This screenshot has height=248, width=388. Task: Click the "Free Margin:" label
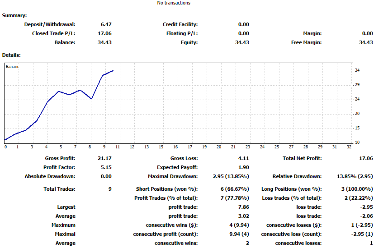point(306,42)
